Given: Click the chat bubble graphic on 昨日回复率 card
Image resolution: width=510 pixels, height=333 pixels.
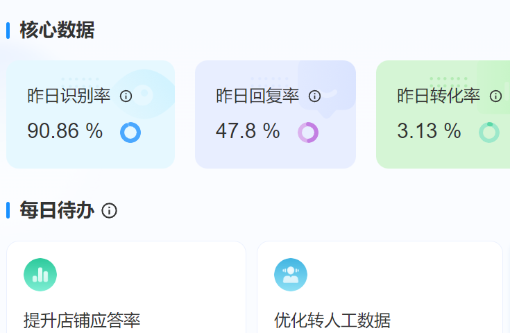Looking at the screenshot, I should click(x=328, y=87).
